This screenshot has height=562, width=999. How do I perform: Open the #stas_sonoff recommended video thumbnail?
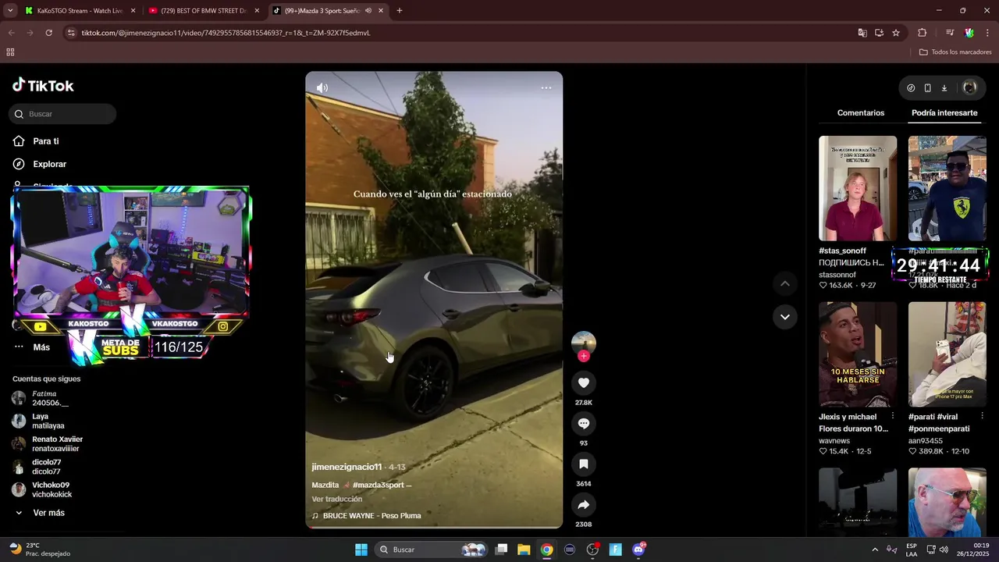tap(858, 188)
